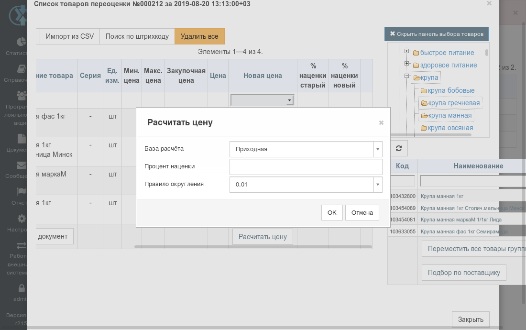Cancel with the "Отмена" button
Viewport: 526px width, 330px height.
click(x=362, y=213)
